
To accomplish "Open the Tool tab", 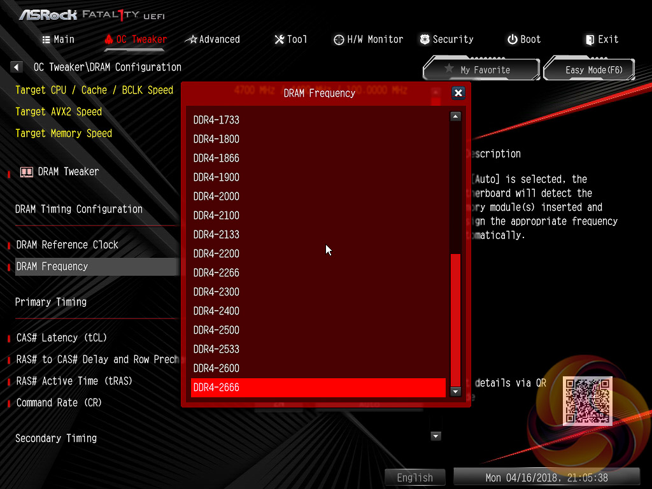I will click(290, 39).
